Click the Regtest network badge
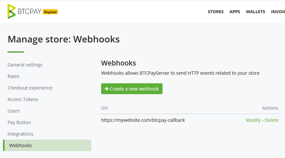 (50, 12)
